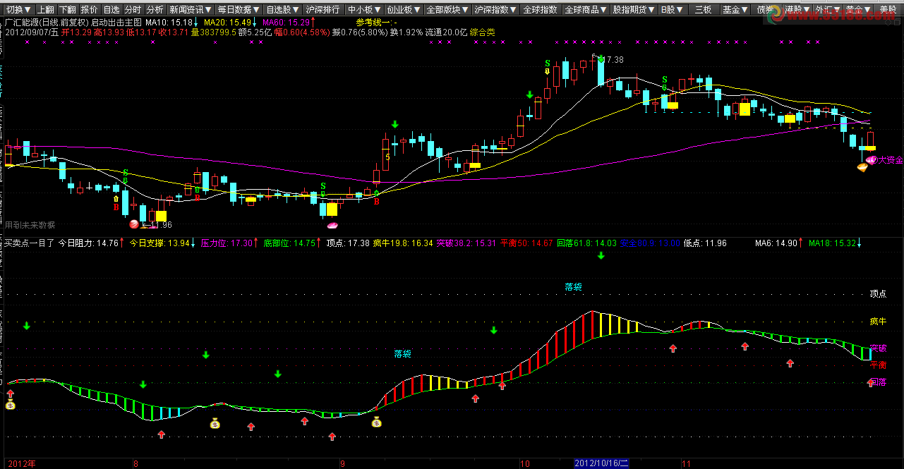
Task: Expand the 中小板 dropdown
Action: point(365,10)
